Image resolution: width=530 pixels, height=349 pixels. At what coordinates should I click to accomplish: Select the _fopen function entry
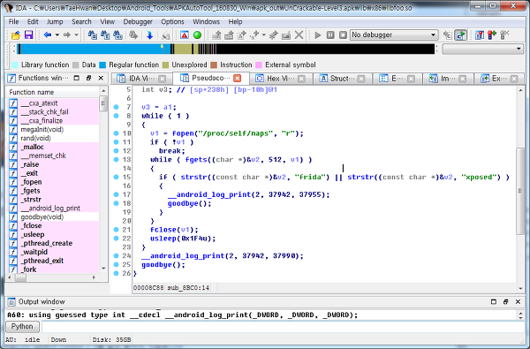(x=31, y=182)
